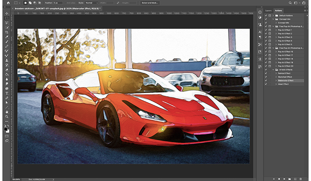Select the Move tool
The height and width of the screenshot is (181, 311).
pos(7,14)
